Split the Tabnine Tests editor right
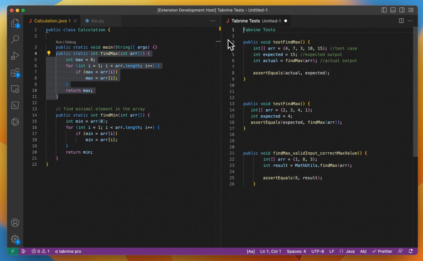Image resolution: width=423 pixels, height=261 pixels. click(401, 21)
